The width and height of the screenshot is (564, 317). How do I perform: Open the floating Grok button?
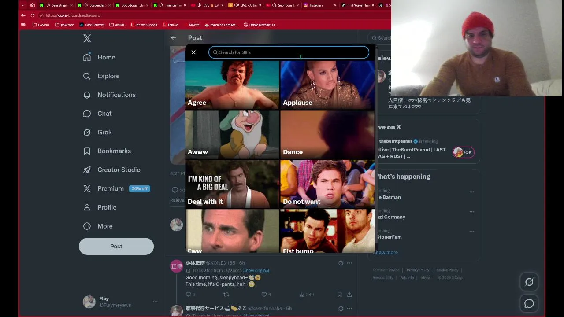[529, 282]
